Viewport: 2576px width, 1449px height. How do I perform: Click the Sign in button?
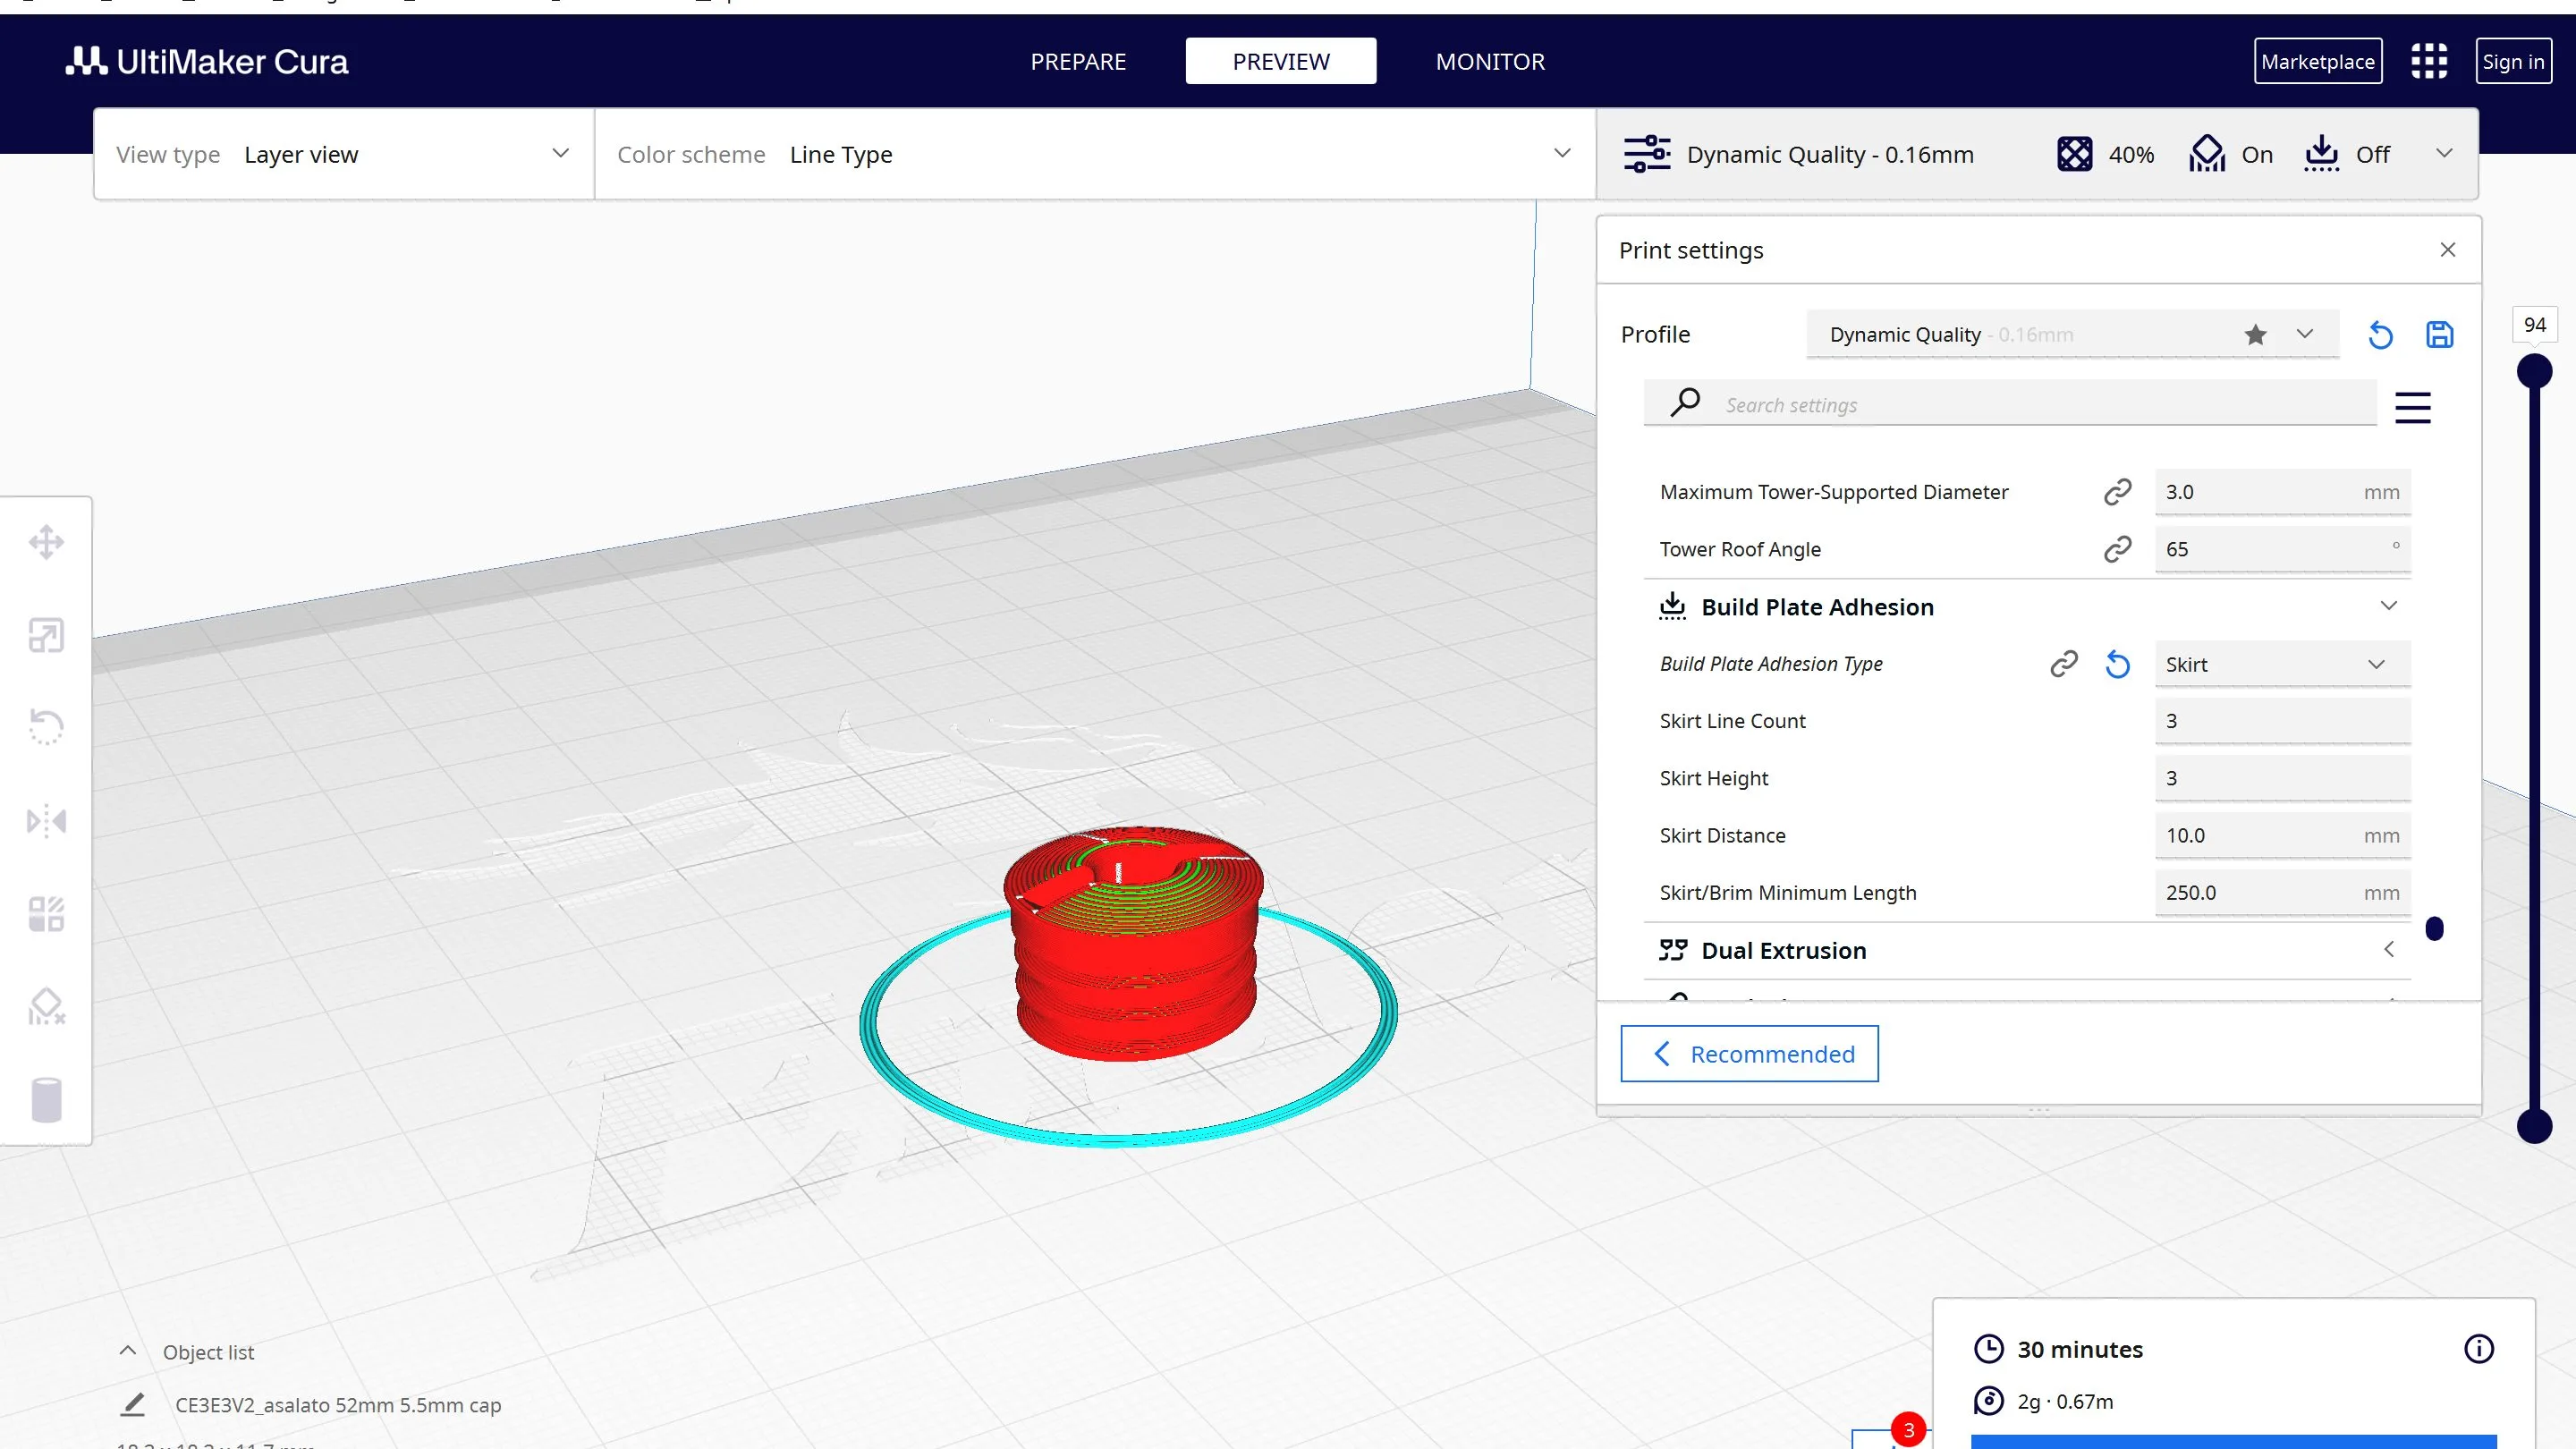(2513, 61)
